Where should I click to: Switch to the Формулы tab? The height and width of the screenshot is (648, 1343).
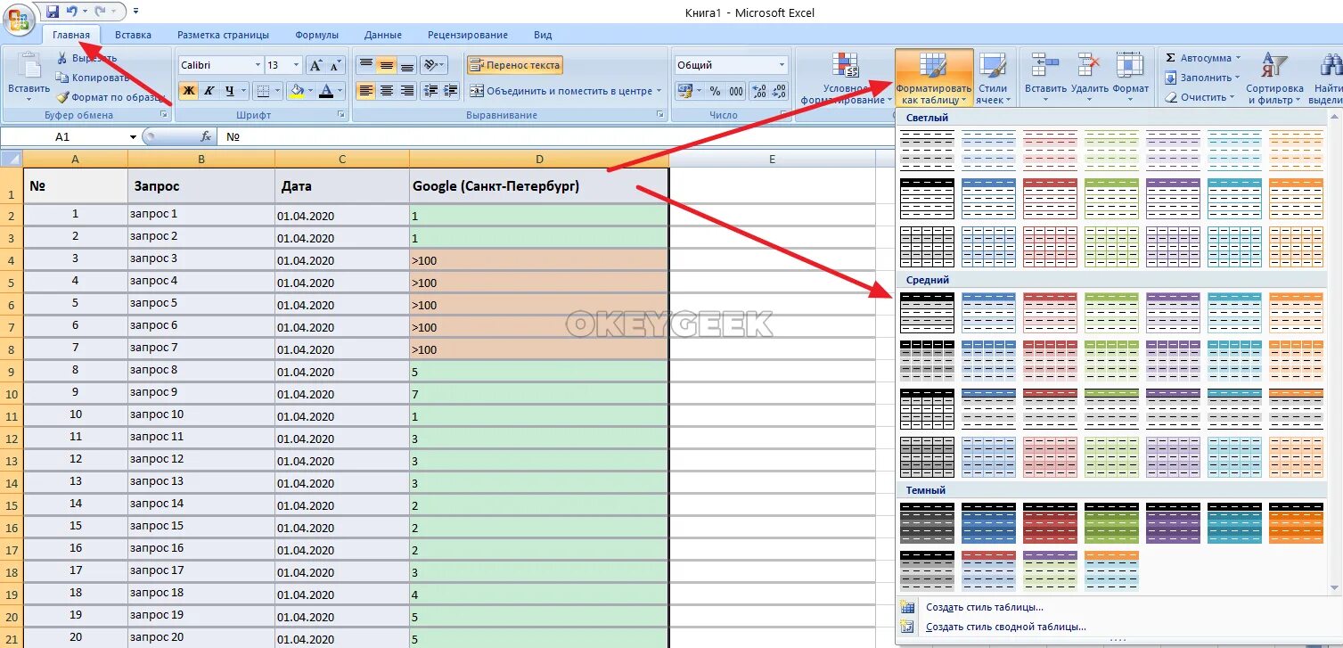[x=316, y=35]
